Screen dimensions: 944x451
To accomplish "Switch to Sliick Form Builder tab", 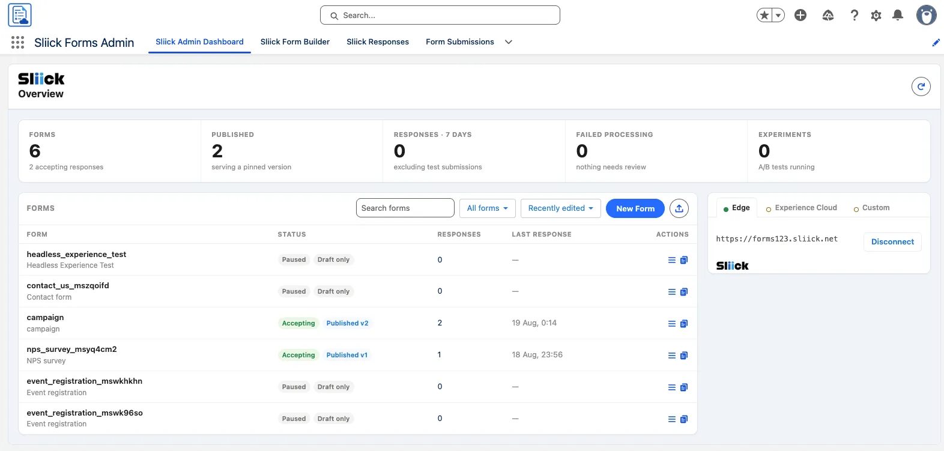I will [x=295, y=42].
